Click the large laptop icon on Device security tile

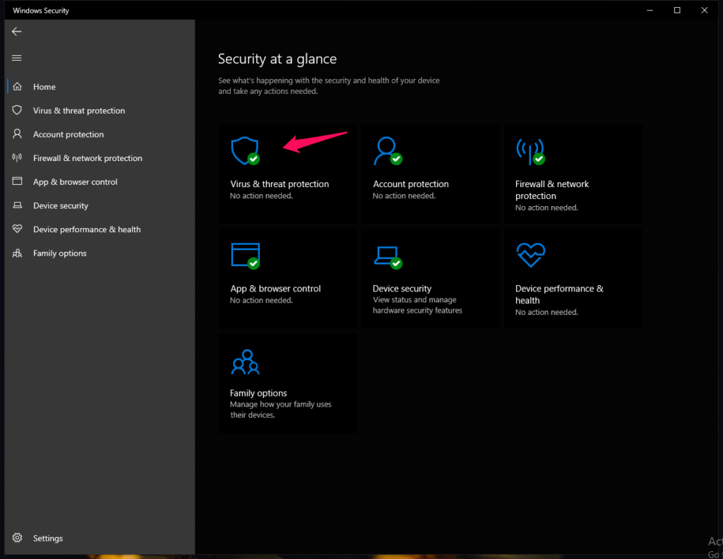pos(388,257)
